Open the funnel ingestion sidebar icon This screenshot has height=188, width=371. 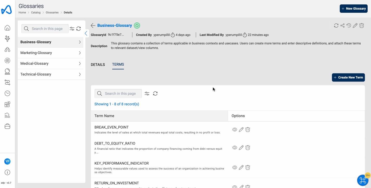click(8, 39)
